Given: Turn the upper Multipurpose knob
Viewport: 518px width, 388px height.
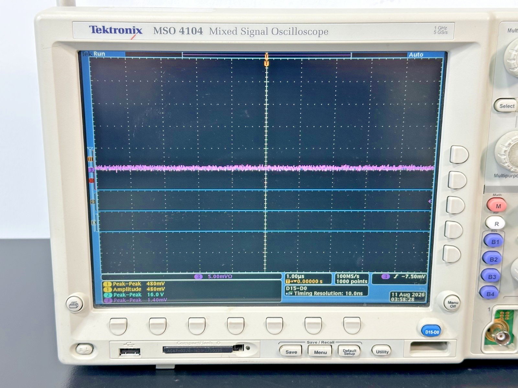Looking at the screenshot, I should (512, 58).
